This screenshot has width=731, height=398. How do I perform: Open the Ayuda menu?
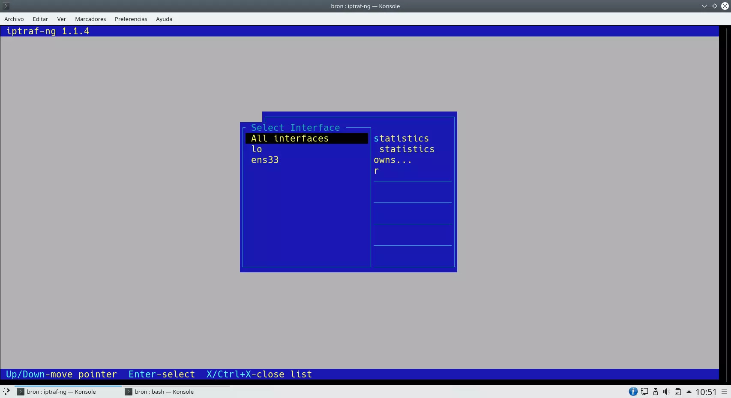[164, 19]
